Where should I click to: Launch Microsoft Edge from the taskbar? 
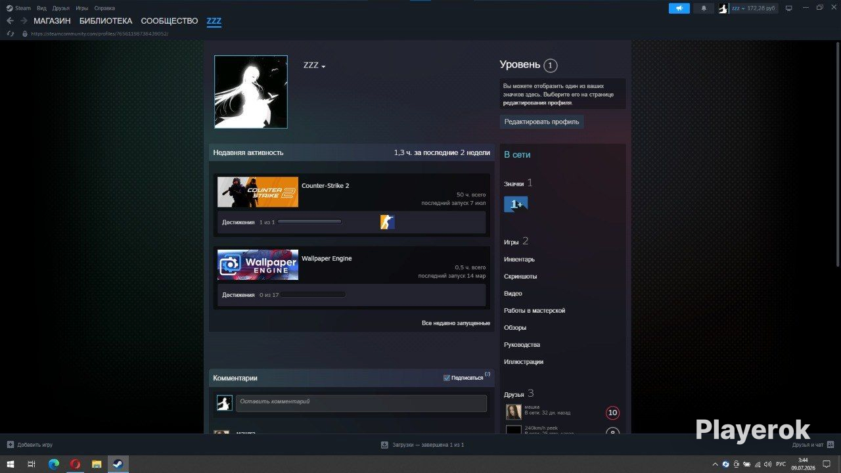click(x=54, y=464)
